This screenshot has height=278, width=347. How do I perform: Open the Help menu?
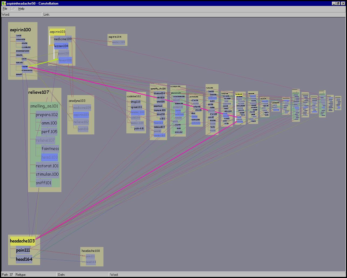[21, 9]
